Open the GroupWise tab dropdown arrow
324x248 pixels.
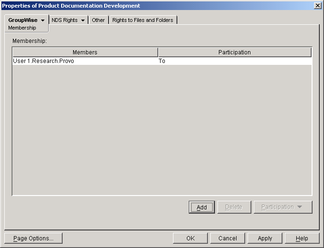click(x=43, y=21)
